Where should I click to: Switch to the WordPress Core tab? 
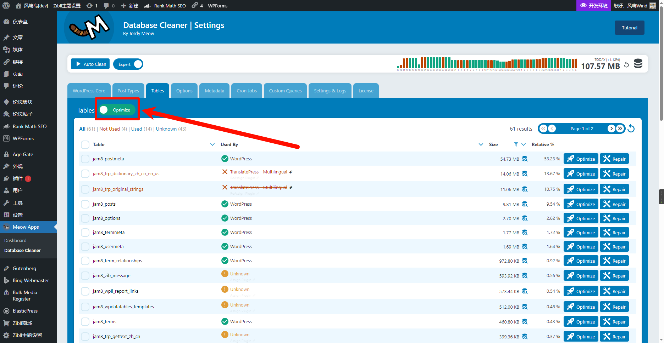coord(89,91)
